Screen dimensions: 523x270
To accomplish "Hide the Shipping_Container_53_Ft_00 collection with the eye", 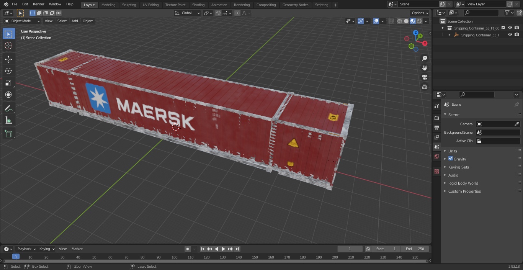I will (x=510, y=28).
